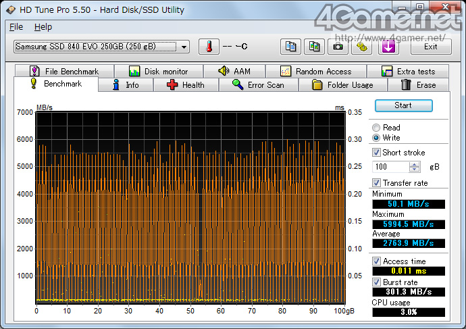This screenshot has height=329, width=466.
Task: Open the Folder Usage tab
Action: click(x=342, y=85)
